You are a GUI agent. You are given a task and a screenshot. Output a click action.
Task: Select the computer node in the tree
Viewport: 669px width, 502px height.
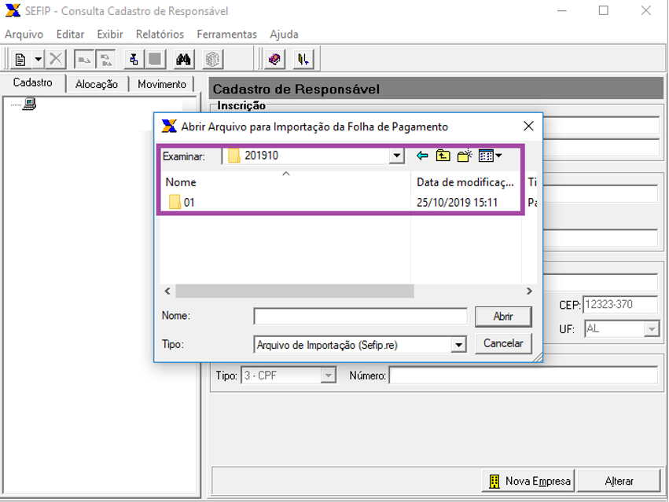(x=29, y=104)
